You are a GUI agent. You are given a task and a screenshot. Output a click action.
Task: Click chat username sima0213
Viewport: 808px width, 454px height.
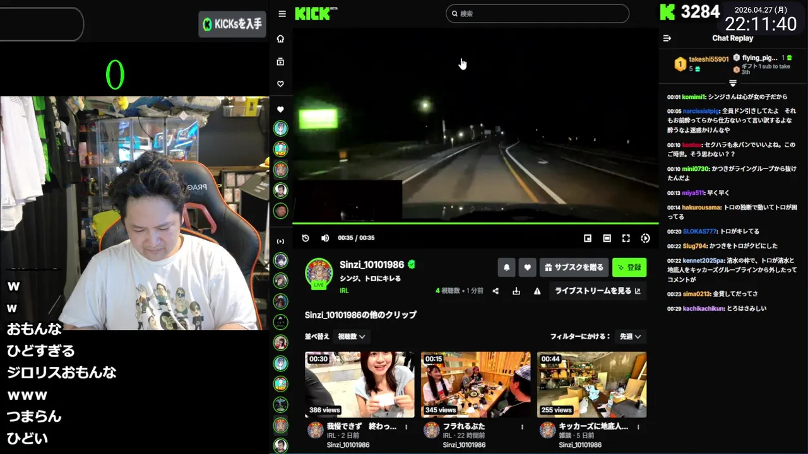pos(696,294)
